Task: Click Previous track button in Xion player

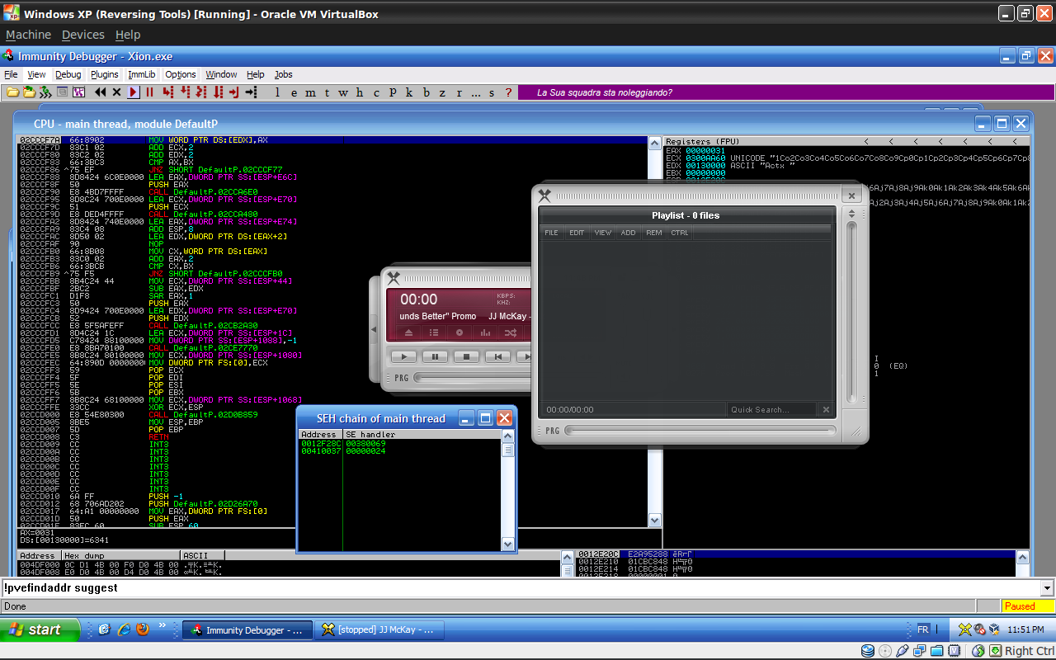Action: [497, 356]
